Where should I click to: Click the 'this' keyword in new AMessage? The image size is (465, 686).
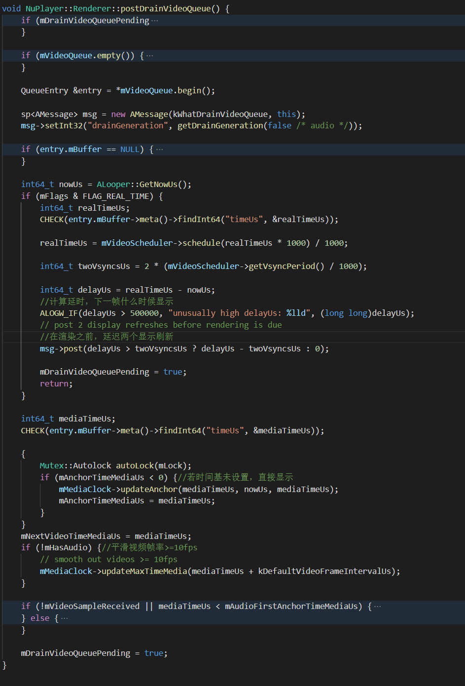[286, 114]
